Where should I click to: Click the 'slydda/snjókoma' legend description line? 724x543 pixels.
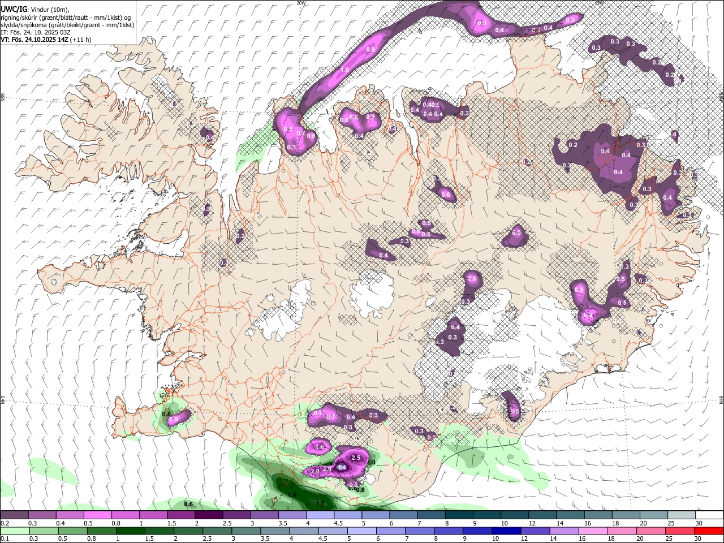coord(67,25)
